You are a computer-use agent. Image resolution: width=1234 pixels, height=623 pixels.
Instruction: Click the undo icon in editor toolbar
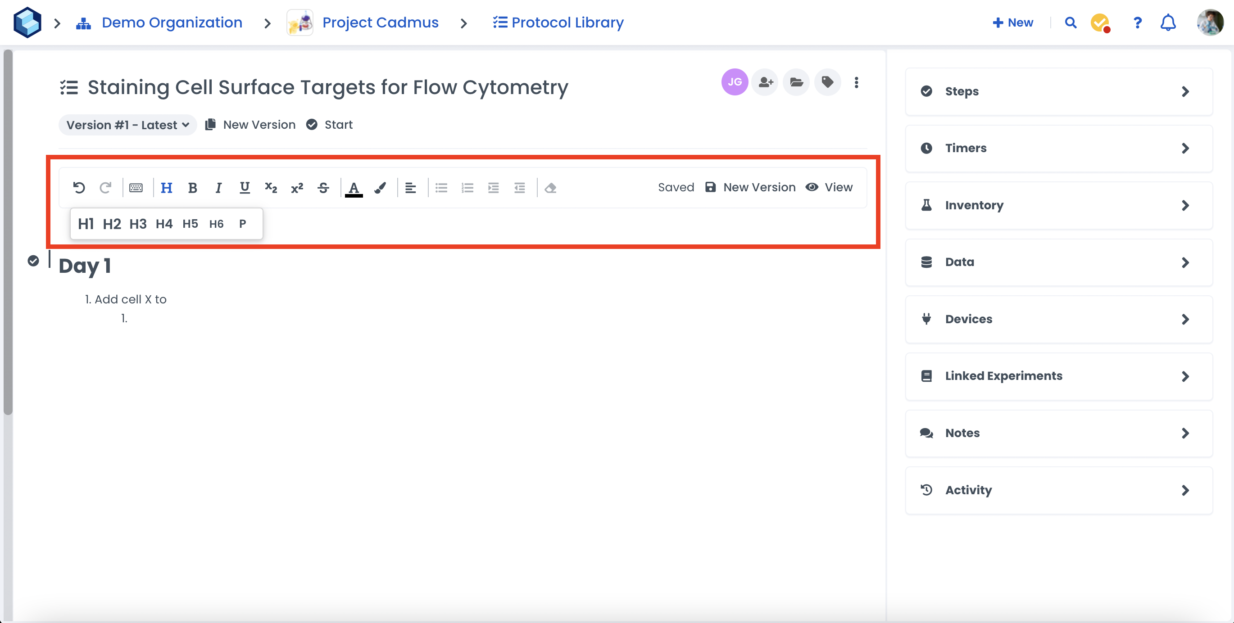click(x=79, y=188)
